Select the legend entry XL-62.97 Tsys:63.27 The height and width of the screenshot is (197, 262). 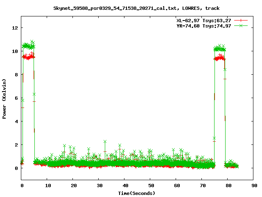pyautogui.click(x=204, y=21)
